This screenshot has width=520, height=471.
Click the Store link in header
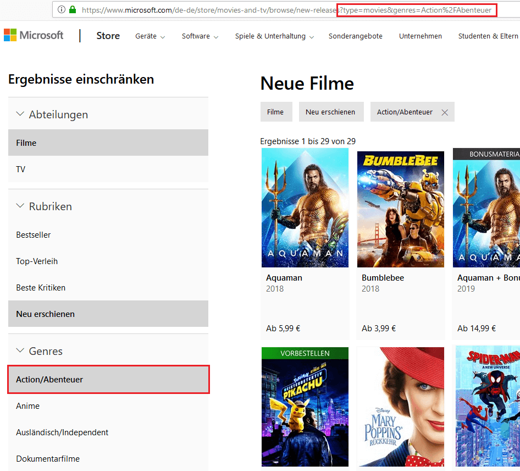pos(108,36)
